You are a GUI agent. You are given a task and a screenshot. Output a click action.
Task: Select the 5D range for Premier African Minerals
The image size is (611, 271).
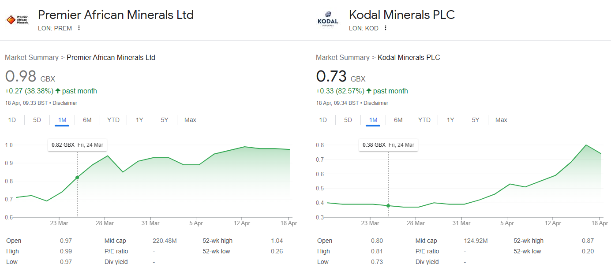pos(37,120)
